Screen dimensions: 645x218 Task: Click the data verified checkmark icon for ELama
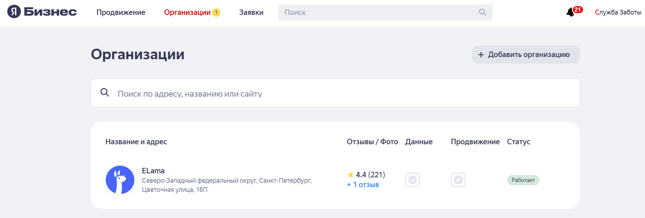[413, 180]
